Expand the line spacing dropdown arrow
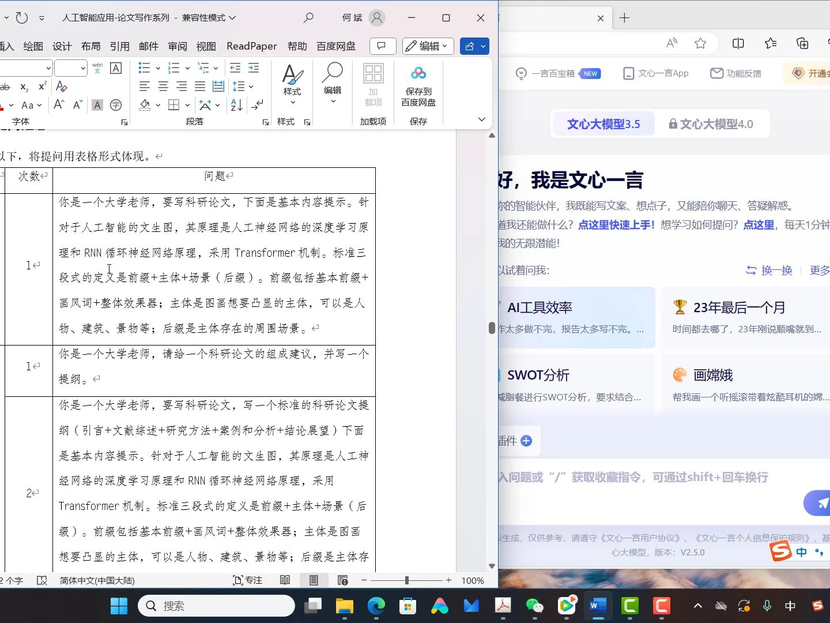The width and height of the screenshot is (830, 623). 251,87
